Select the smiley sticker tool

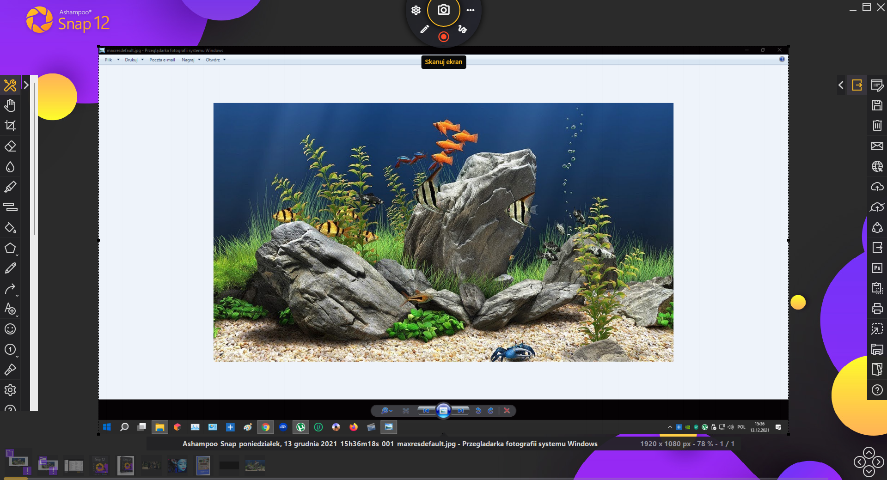(10, 329)
